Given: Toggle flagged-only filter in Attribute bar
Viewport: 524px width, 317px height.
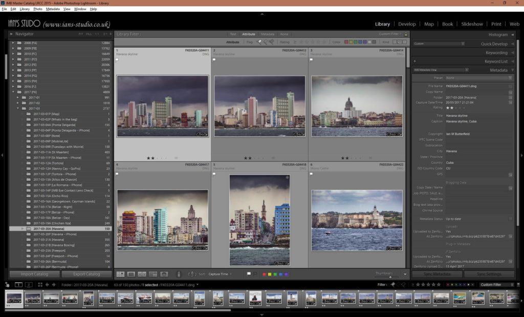Looking at the screenshot, I should pos(259,42).
